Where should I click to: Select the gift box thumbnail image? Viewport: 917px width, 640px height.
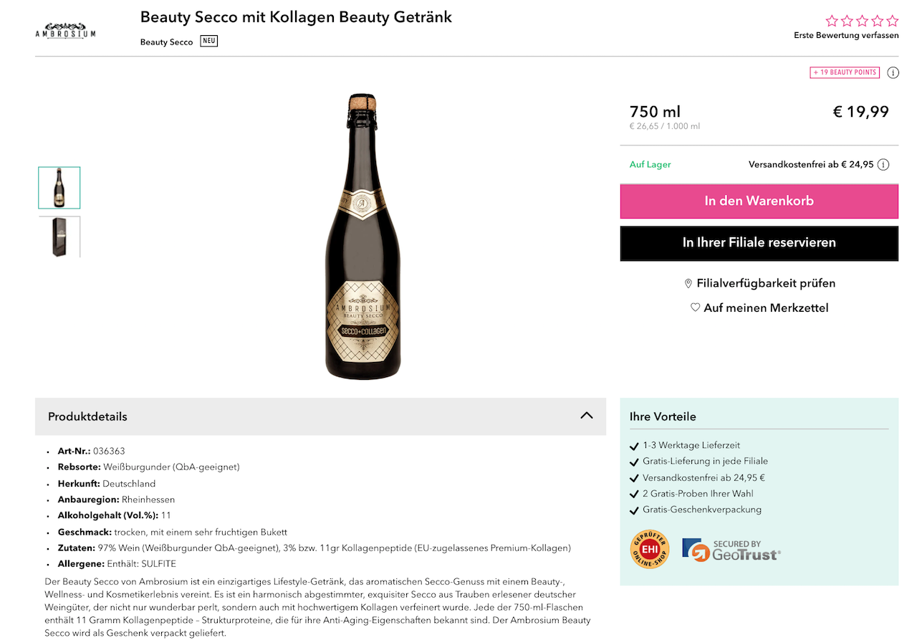coord(59,237)
